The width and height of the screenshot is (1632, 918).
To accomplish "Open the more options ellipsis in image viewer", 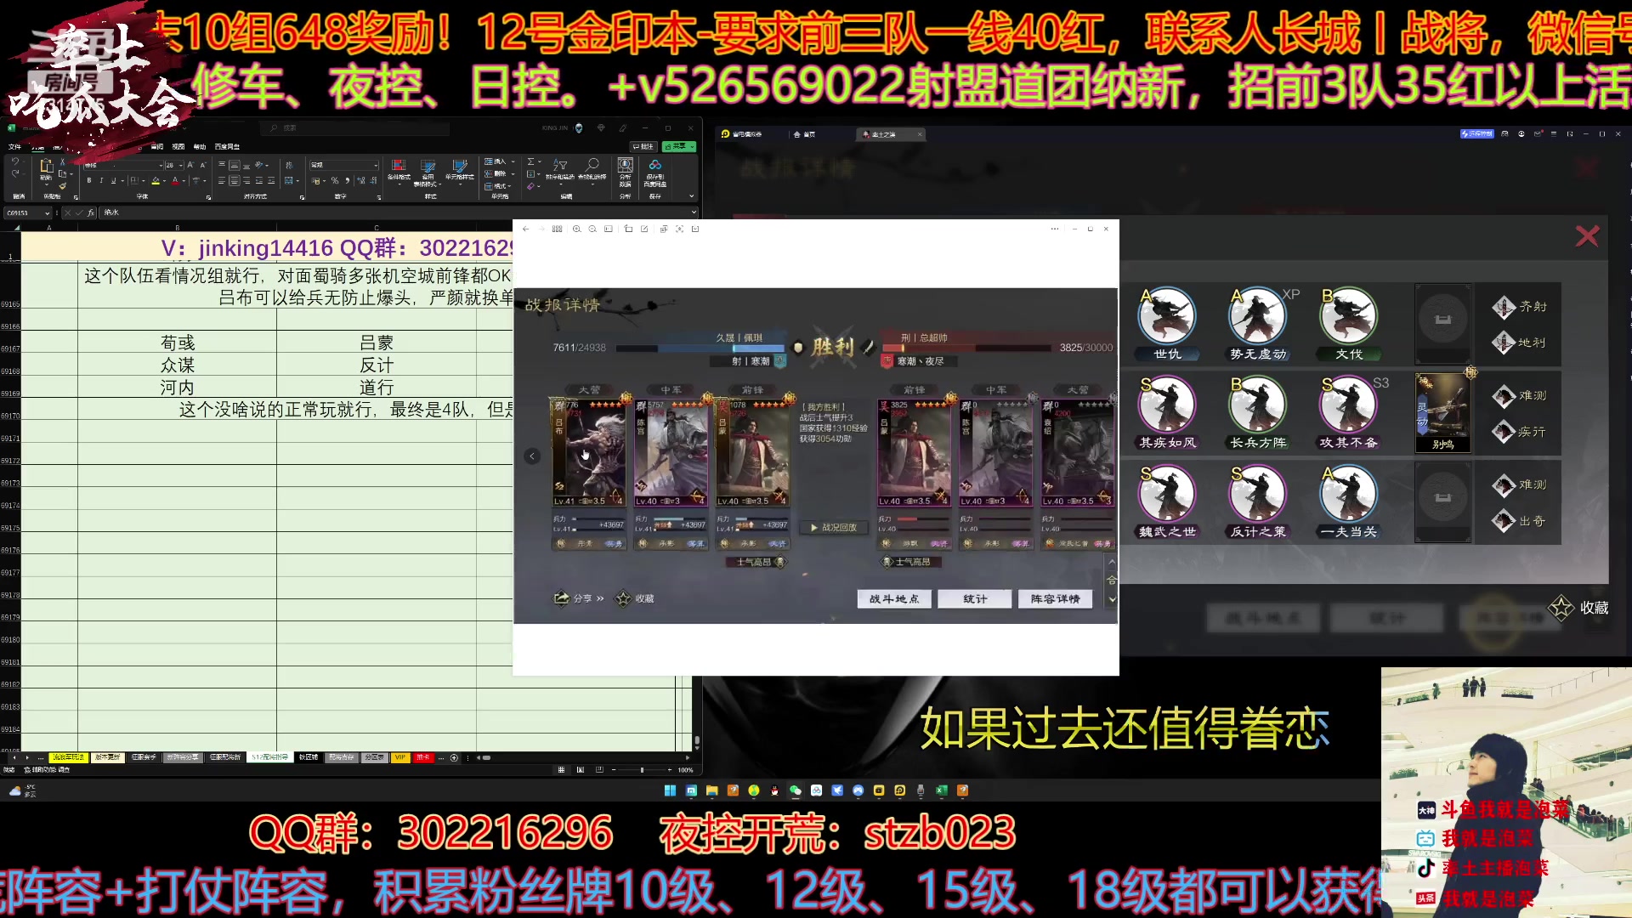I will 1054,229.
